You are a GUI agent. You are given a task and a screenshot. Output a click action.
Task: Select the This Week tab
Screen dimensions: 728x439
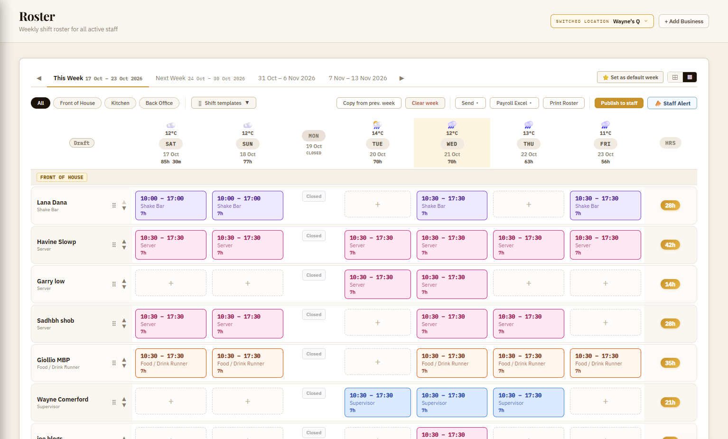(98, 78)
